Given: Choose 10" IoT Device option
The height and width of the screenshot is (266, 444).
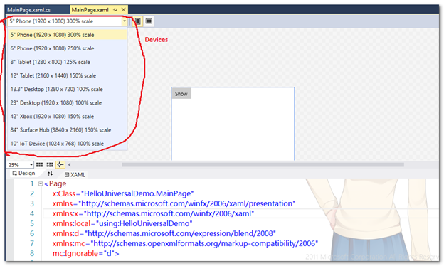Looking at the screenshot, I should pyautogui.click(x=67, y=144).
